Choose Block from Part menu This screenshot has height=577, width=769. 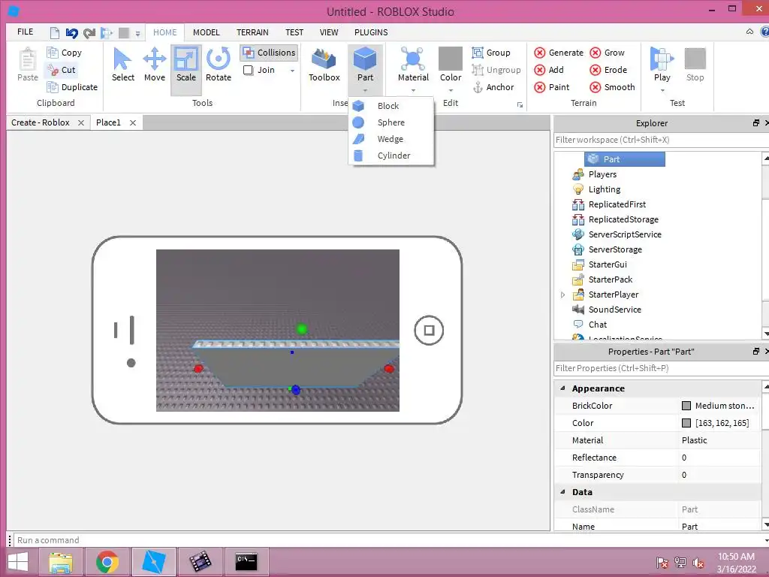point(391,105)
